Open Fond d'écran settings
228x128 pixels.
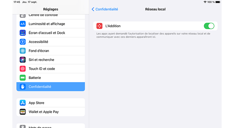point(51,51)
